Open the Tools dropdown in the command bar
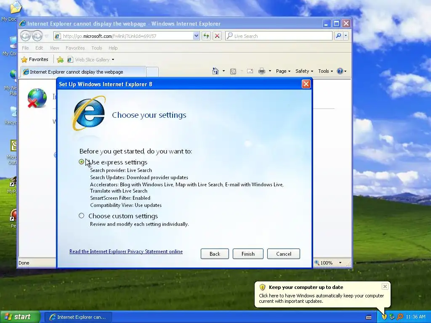This screenshot has height=323, width=431. (325, 71)
